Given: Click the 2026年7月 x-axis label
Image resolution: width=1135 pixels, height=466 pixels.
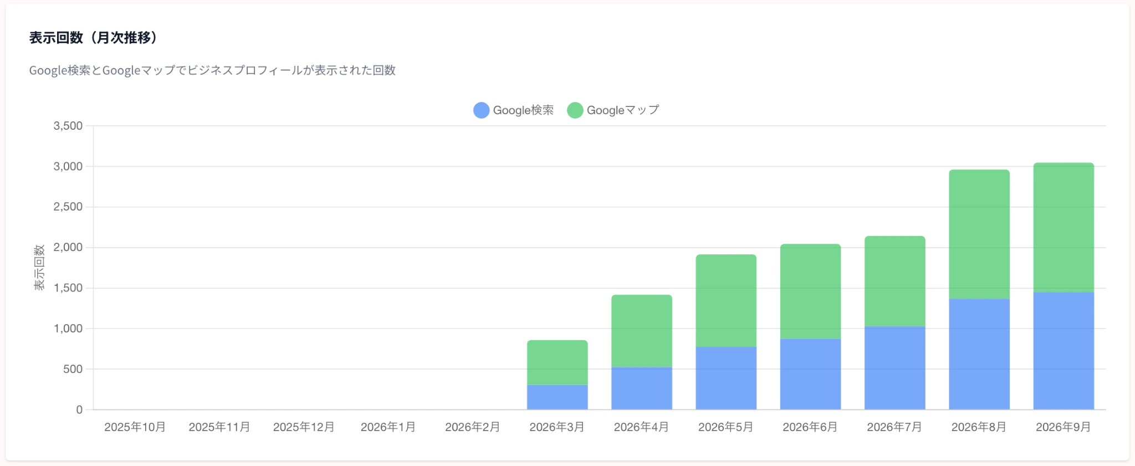Looking at the screenshot, I should click(895, 427).
